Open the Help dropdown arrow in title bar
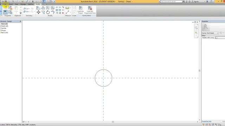This screenshot has height=126, width=225. tap(213, 1)
